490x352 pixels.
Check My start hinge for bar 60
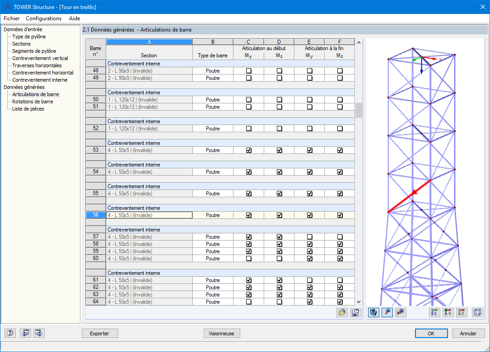pos(249,259)
